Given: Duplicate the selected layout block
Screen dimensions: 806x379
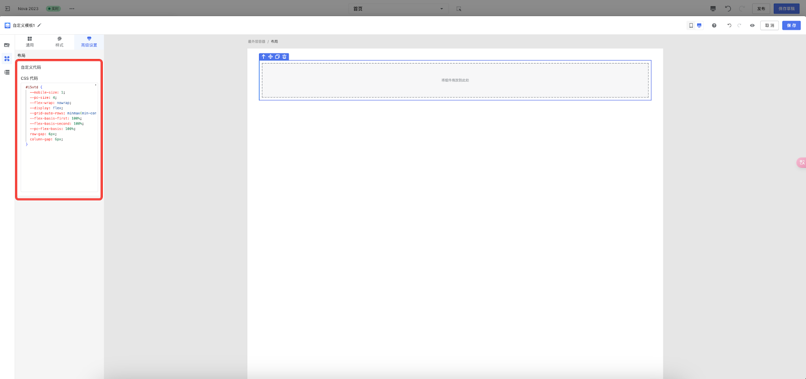Looking at the screenshot, I should click(x=278, y=57).
